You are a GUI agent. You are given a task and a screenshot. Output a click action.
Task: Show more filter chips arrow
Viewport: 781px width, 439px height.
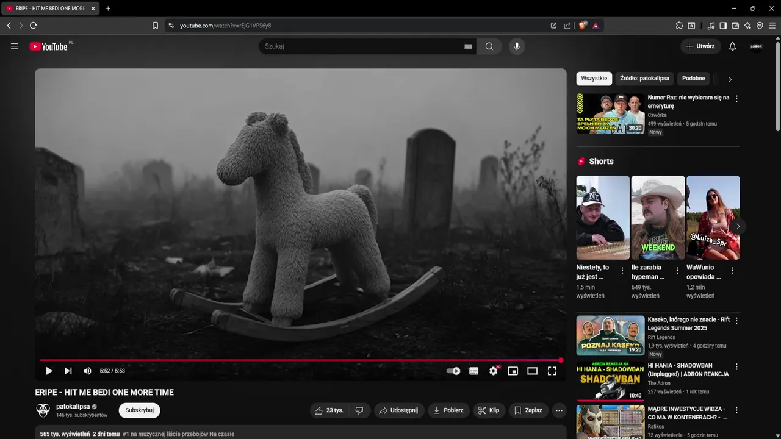(730, 79)
